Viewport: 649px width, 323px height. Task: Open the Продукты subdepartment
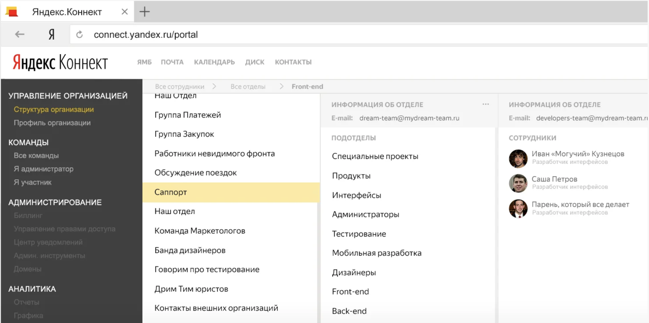pyautogui.click(x=351, y=176)
